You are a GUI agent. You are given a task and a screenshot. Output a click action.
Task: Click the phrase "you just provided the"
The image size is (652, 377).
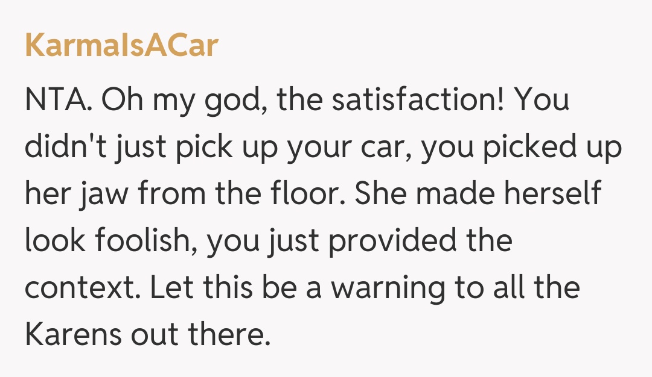click(x=361, y=241)
